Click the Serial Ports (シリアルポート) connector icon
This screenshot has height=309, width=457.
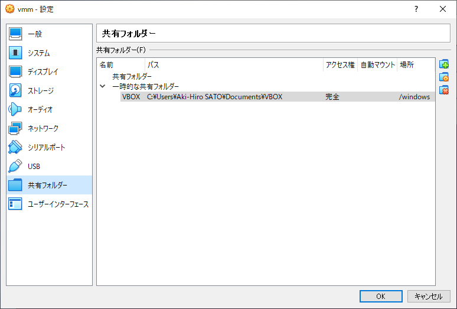coord(15,147)
